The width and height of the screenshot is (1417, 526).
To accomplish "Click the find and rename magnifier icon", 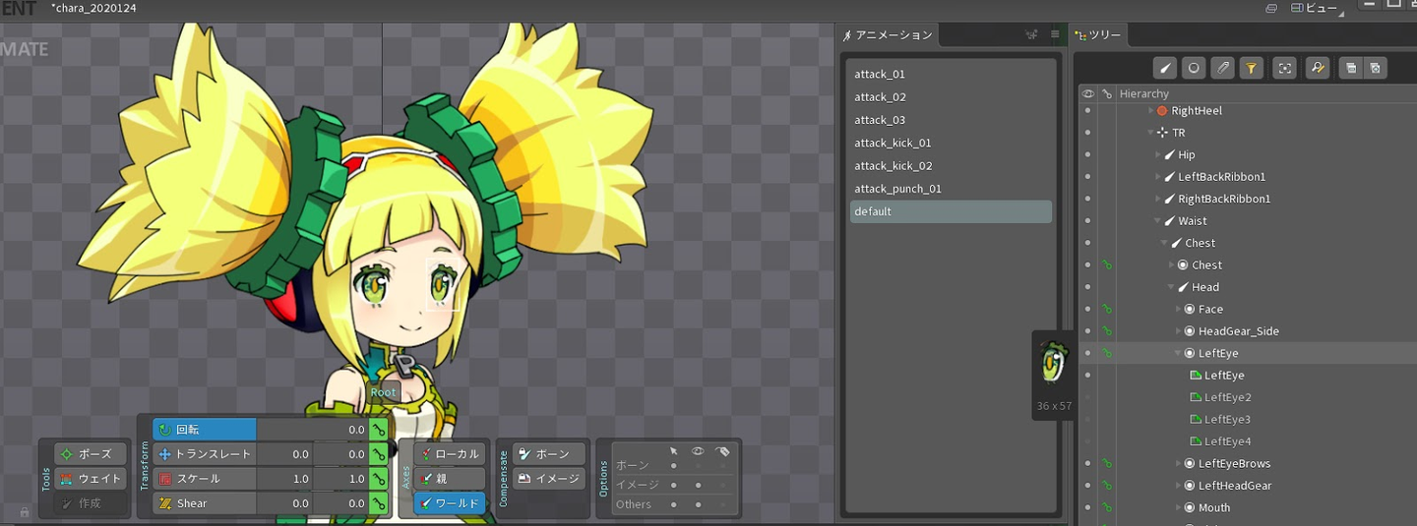I will (1317, 68).
